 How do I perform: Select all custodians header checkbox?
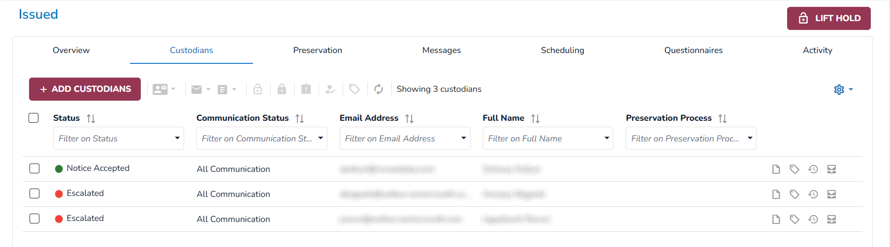pyautogui.click(x=33, y=118)
